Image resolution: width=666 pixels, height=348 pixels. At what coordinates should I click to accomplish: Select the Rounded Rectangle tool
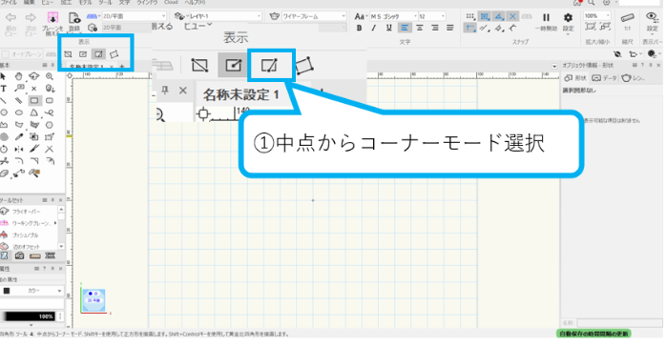point(50,100)
